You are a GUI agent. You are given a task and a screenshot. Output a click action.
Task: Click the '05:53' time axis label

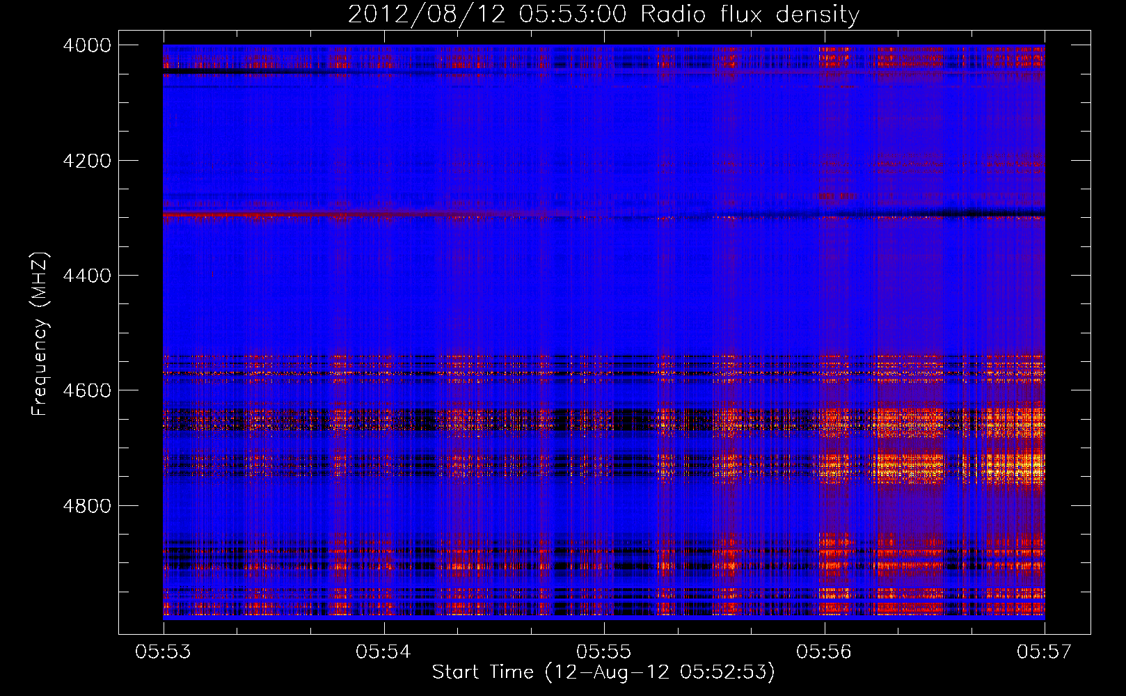164,651
